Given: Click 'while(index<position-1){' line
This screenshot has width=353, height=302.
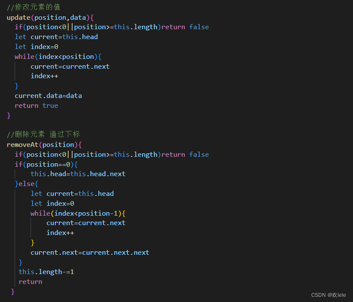Looking at the screenshot, I should (x=78, y=214).
